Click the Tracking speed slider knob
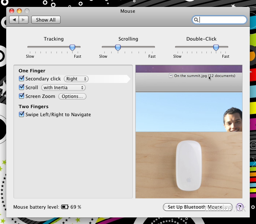256x224 pixels. [x=72, y=48]
